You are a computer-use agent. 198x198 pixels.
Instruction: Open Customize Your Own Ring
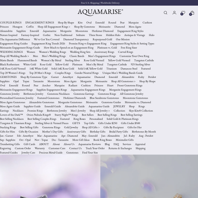click(x=134, y=56)
